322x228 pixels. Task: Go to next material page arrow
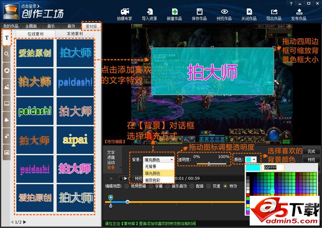tap(25, 222)
